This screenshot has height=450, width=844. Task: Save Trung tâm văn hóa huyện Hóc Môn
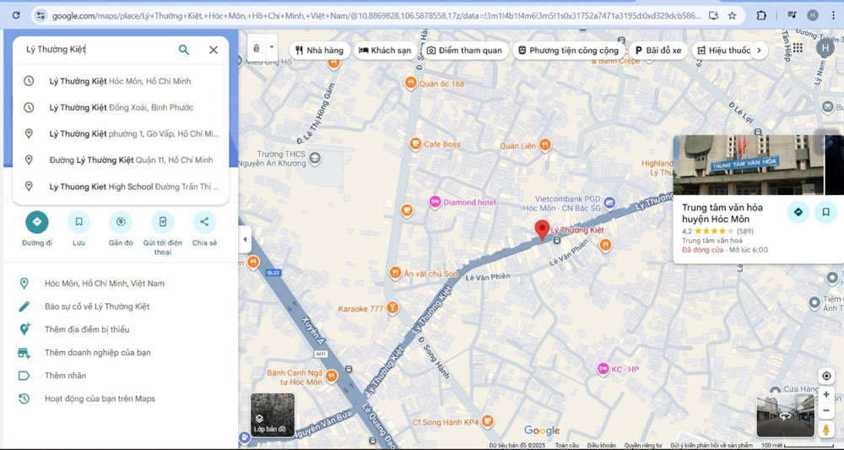[825, 212]
